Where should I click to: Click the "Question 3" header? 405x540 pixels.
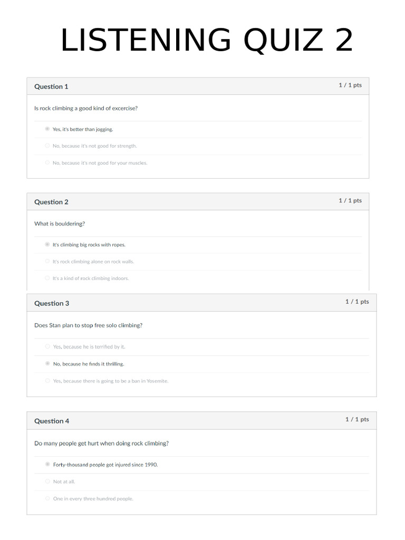point(52,303)
